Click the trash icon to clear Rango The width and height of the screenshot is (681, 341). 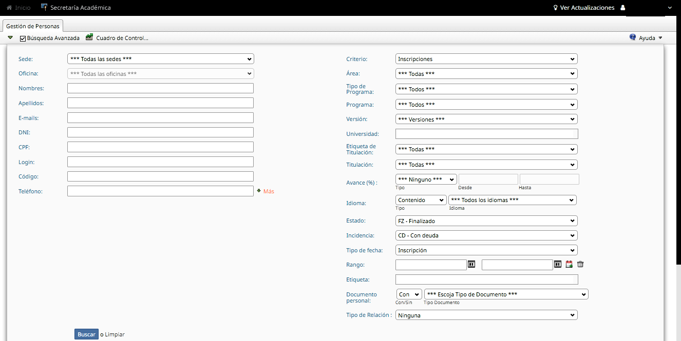point(580,264)
